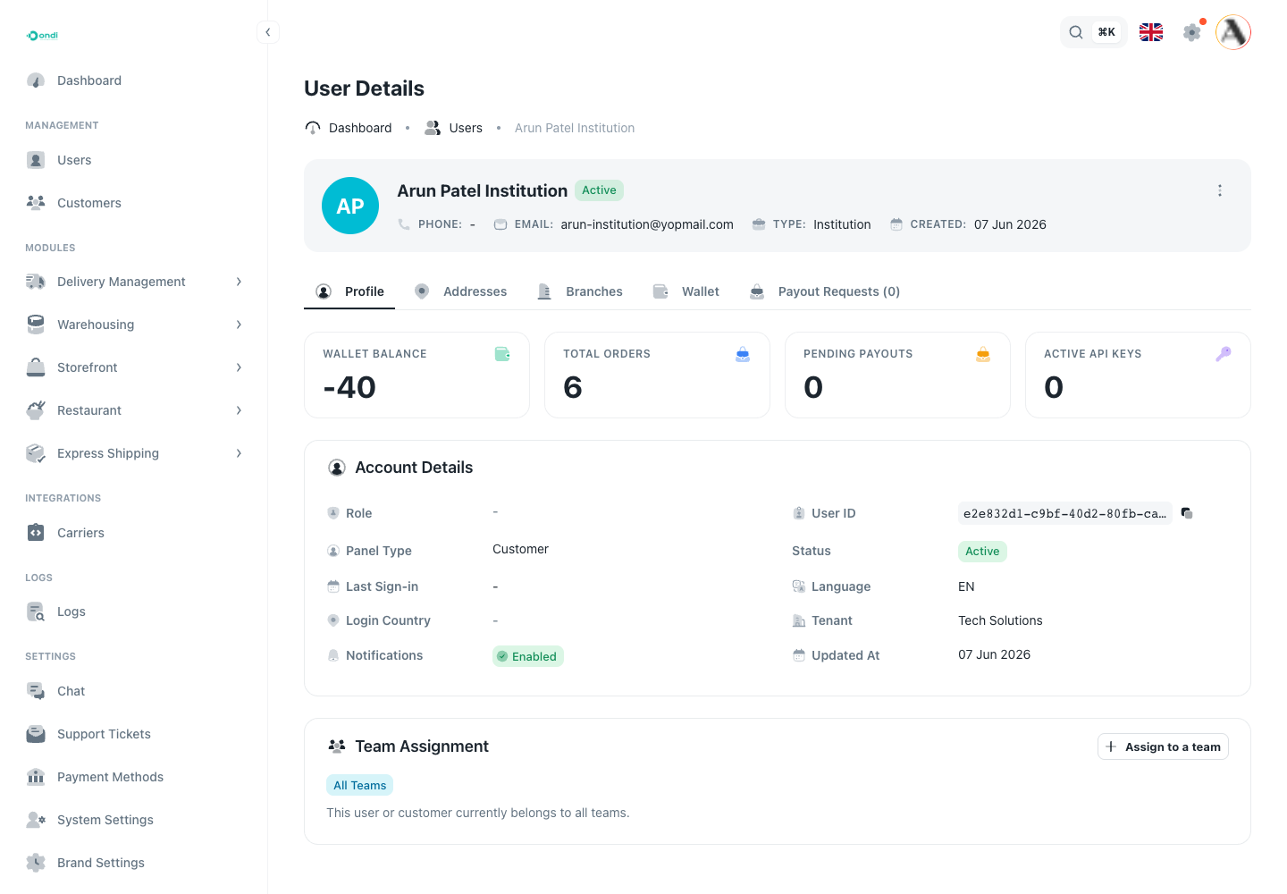Click the Panel Type value Customer

click(x=520, y=549)
